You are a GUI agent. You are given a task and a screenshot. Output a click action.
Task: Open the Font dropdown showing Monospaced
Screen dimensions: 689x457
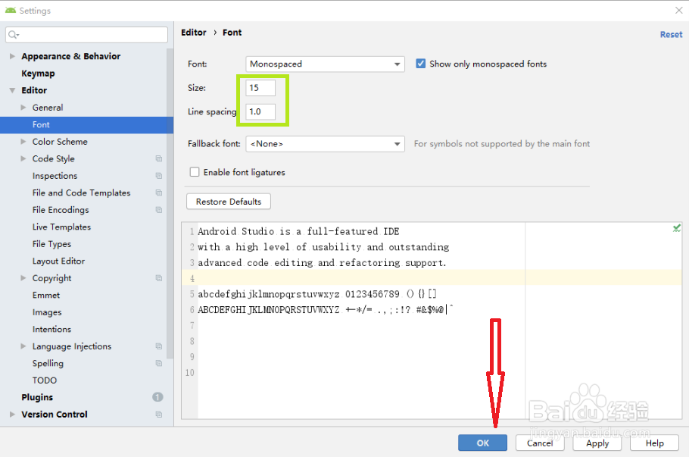(x=326, y=64)
